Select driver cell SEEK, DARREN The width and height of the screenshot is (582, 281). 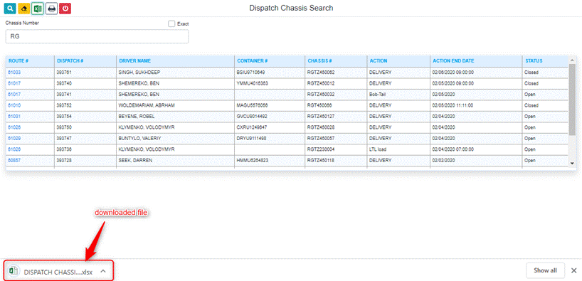175,160
